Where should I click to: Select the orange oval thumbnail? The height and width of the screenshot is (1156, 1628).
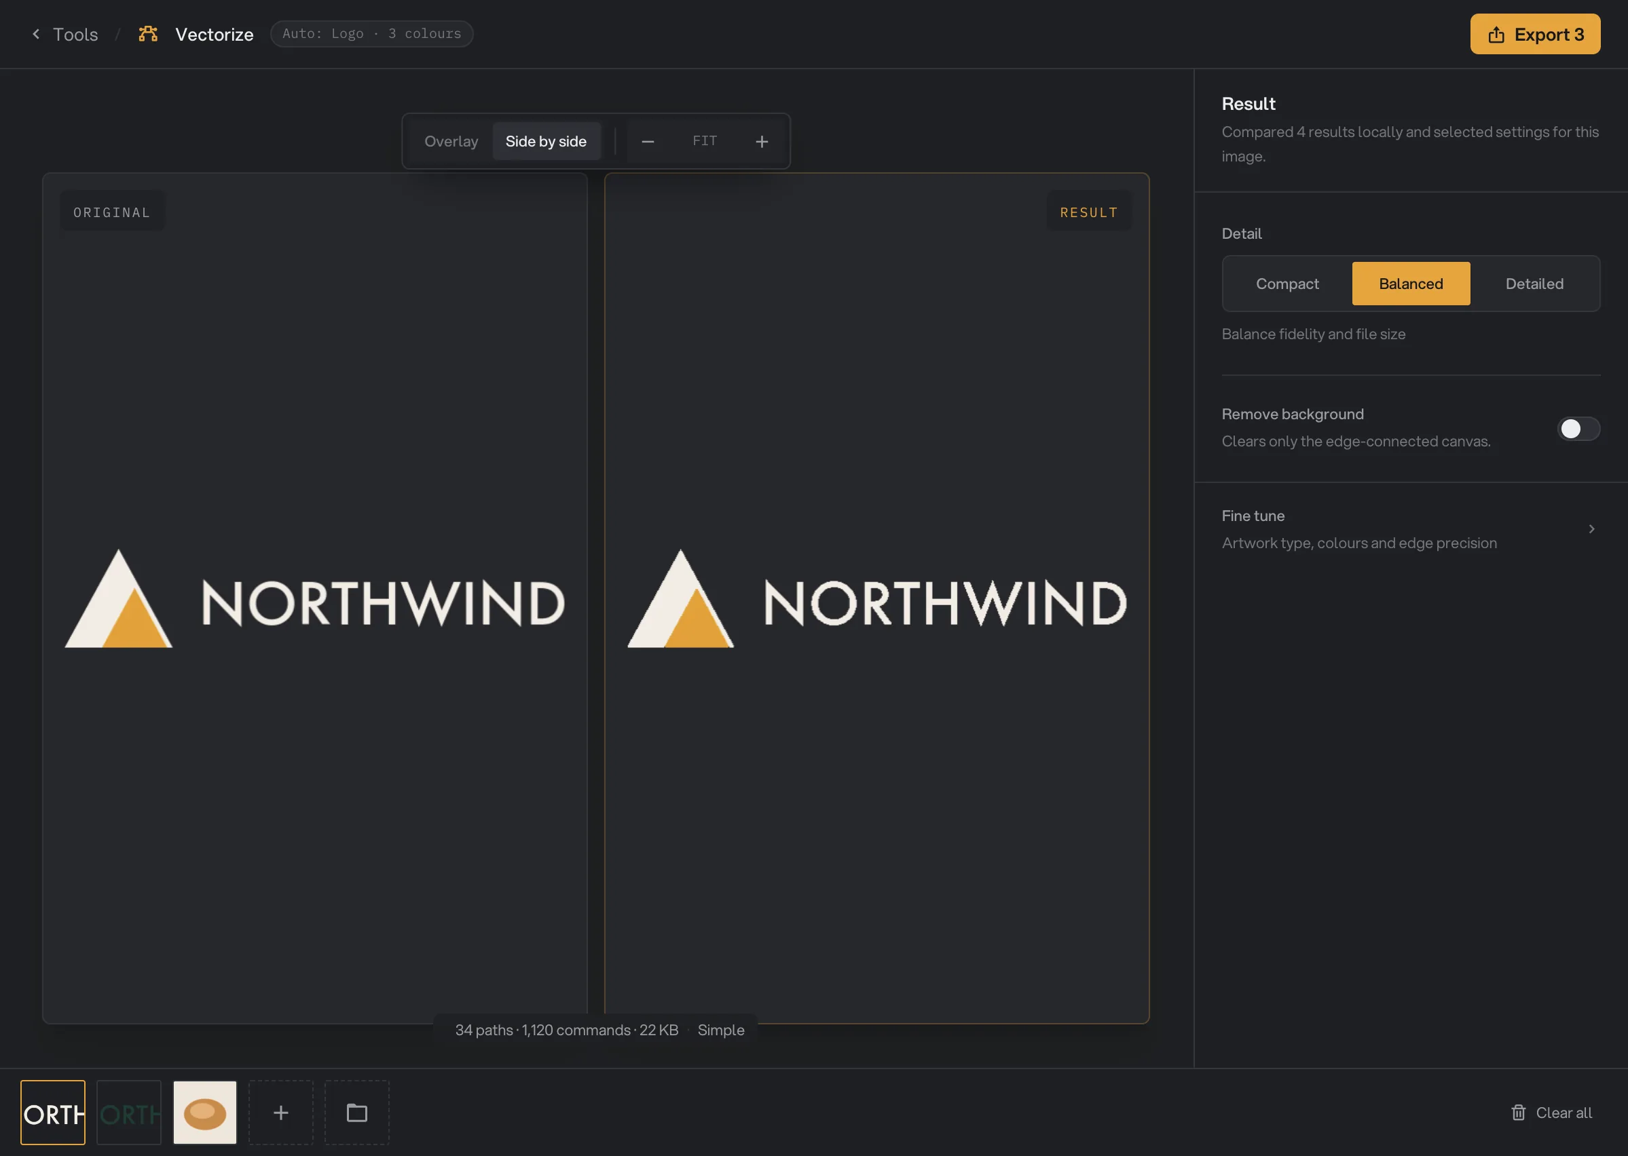click(x=205, y=1112)
